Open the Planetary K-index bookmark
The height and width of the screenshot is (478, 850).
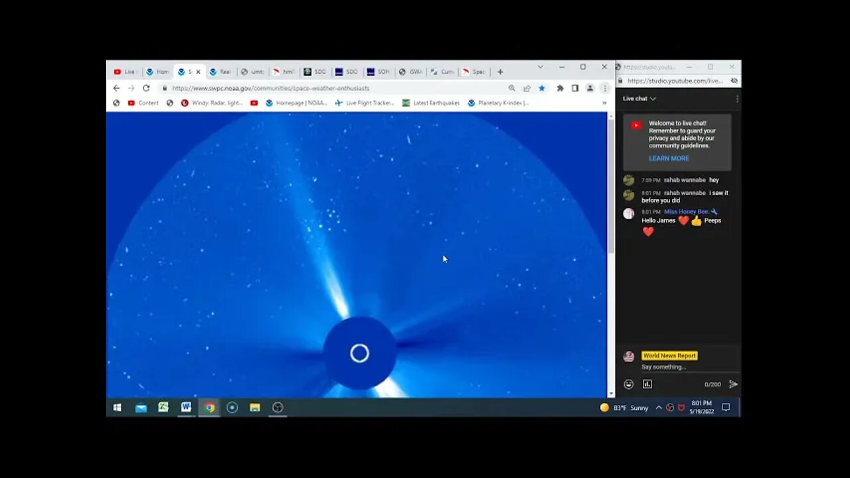click(498, 103)
